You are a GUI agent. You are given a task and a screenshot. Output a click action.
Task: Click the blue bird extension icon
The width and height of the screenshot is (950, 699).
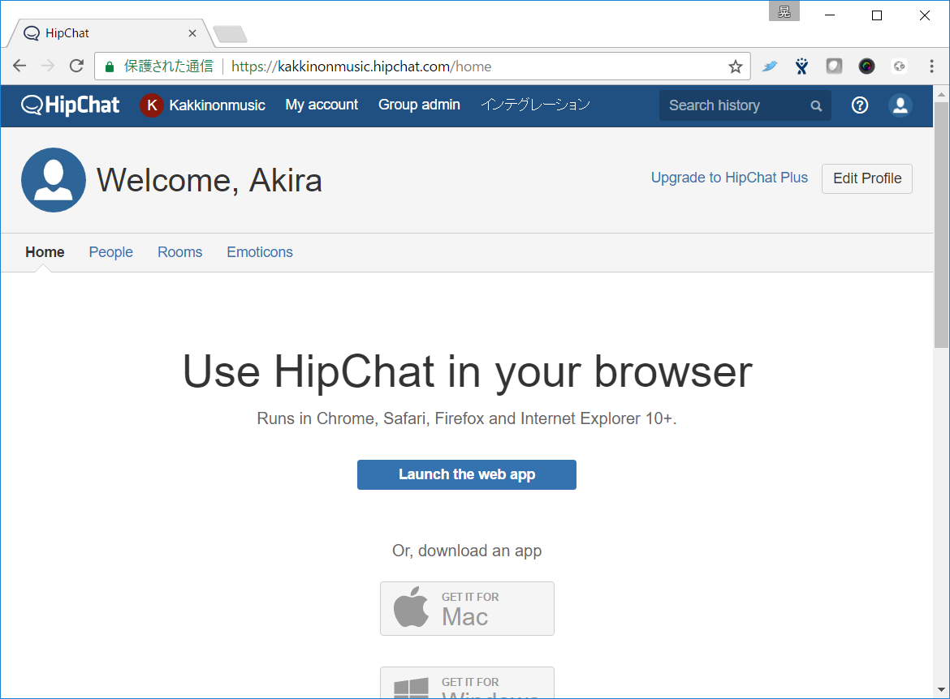point(770,66)
